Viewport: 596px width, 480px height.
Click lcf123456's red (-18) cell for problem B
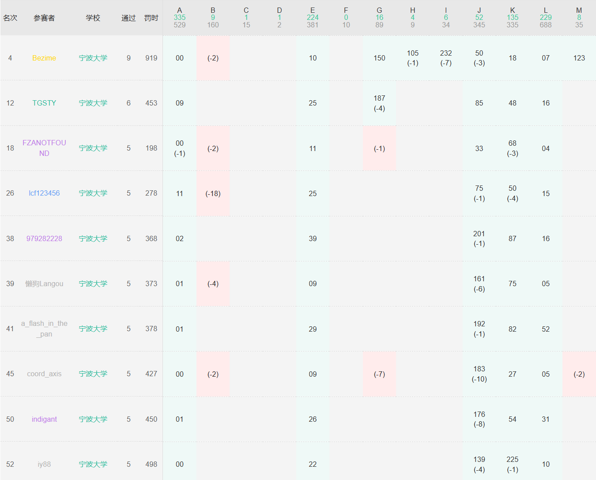[213, 193]
